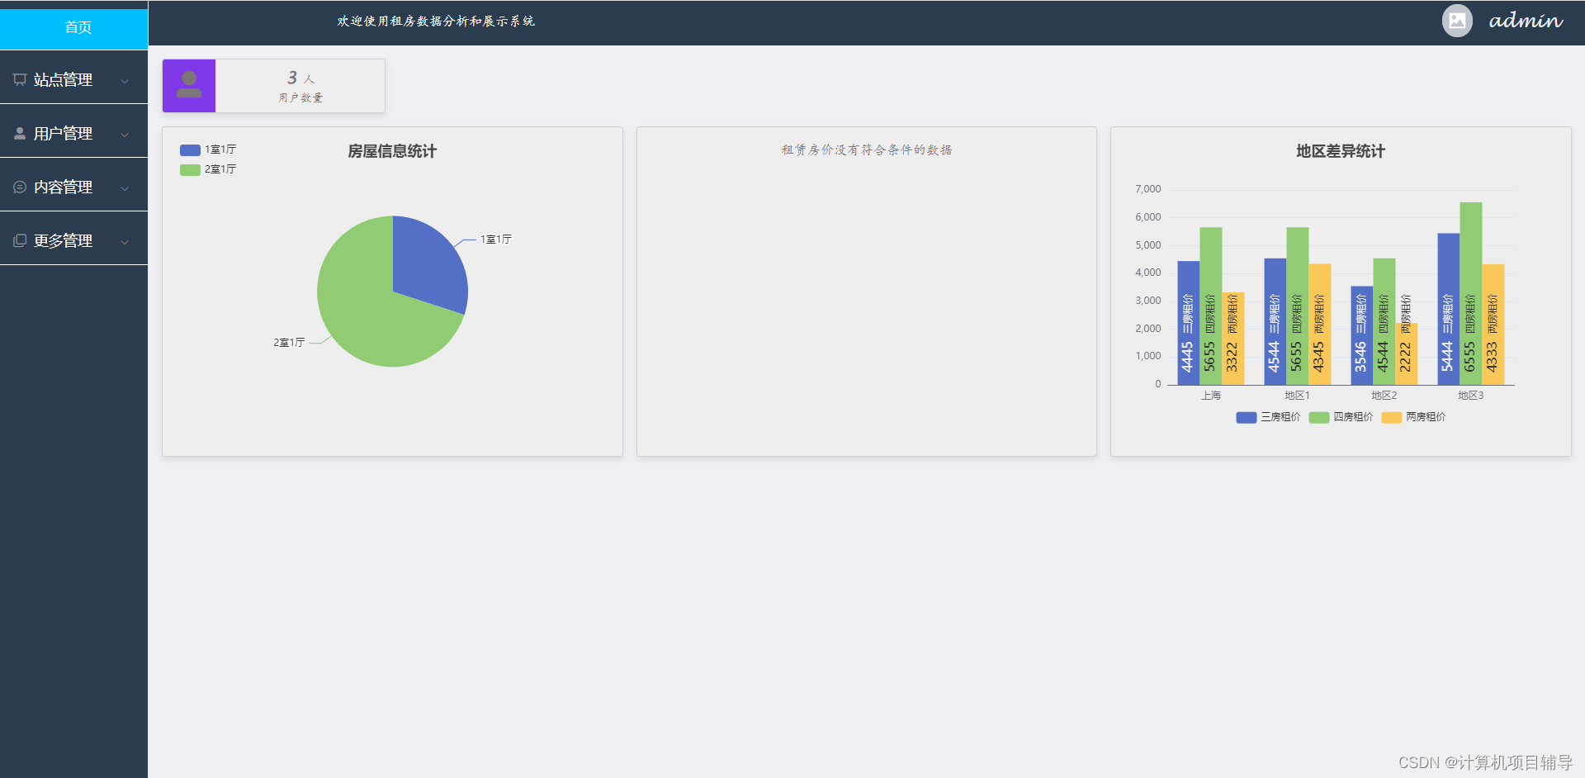Expand the 内容管理 chevron
1585x778 pixels.
[125, 188]
